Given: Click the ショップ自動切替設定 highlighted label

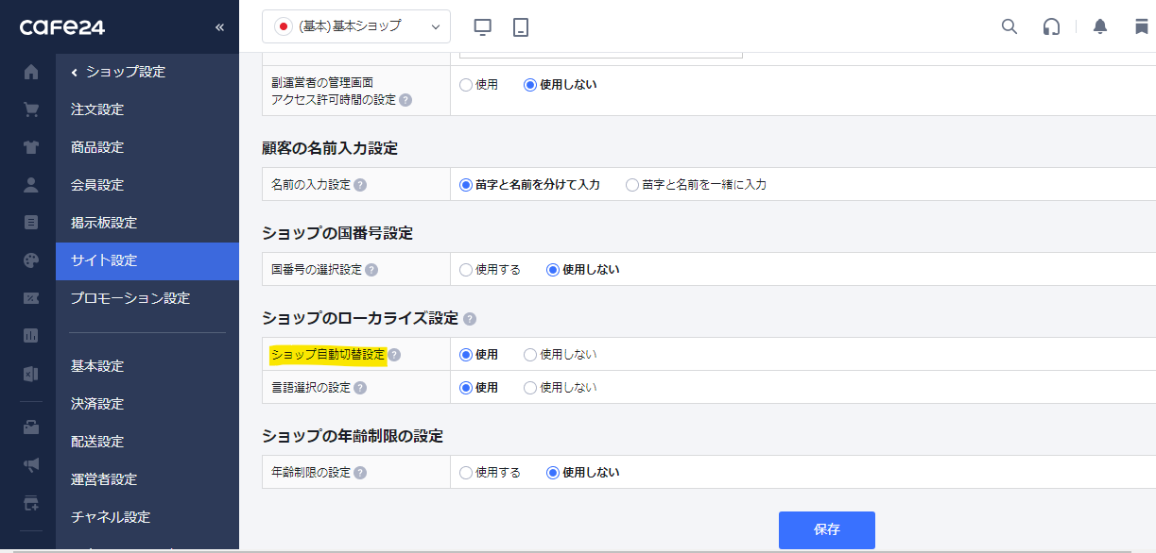Looking at the screenshot, I should [x=328, y=355].
